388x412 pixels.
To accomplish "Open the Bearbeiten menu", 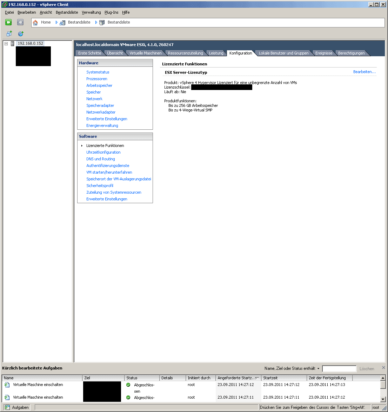I will pyautogui.click(x=27, y=12).
